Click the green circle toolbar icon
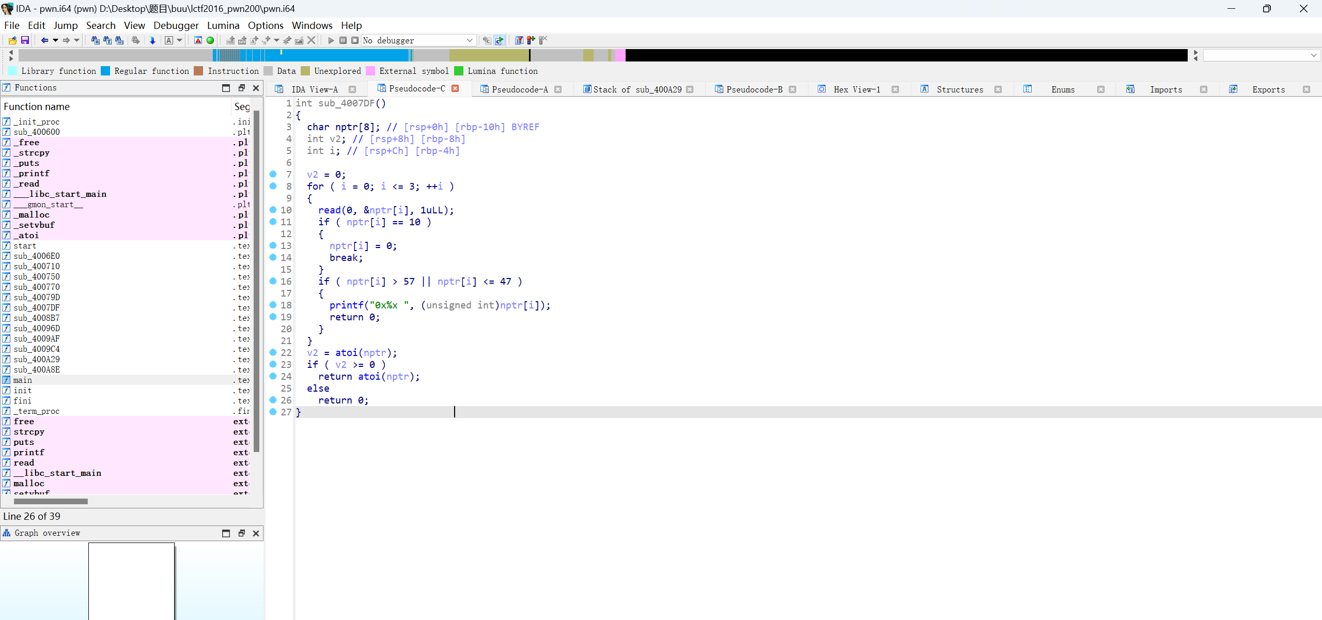This screenshot has height=620, width=1322. [210, 40]
